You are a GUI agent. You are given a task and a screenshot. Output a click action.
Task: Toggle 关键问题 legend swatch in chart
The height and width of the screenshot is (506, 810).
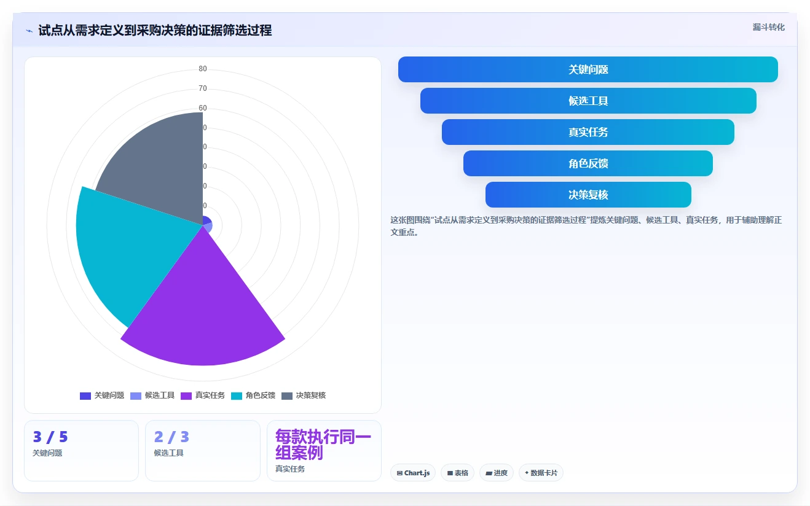coord(85,395)
